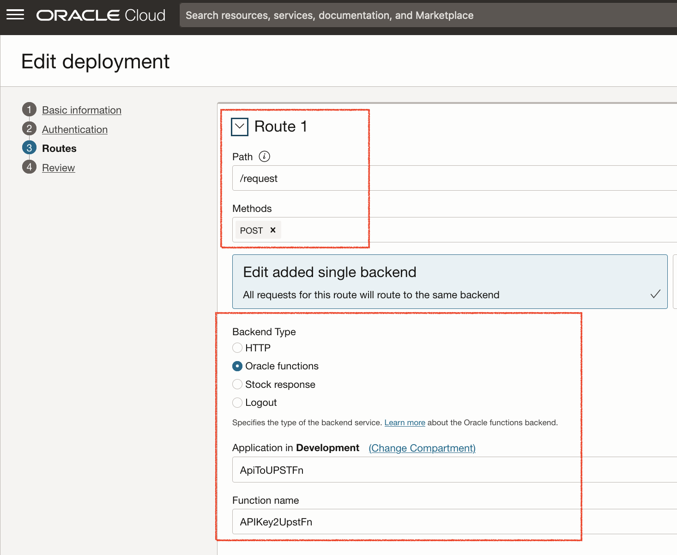This screenshot has height=555, width=677.
Task: Open the Application dropdown ApiToUPSTFn
Action: tap(453, 470)
